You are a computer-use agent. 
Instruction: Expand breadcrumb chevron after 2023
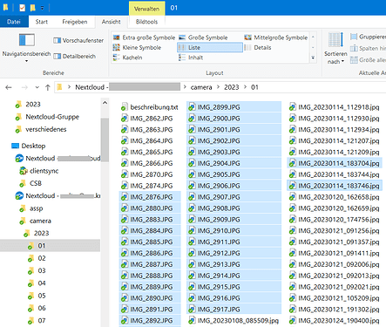(245, 87)
